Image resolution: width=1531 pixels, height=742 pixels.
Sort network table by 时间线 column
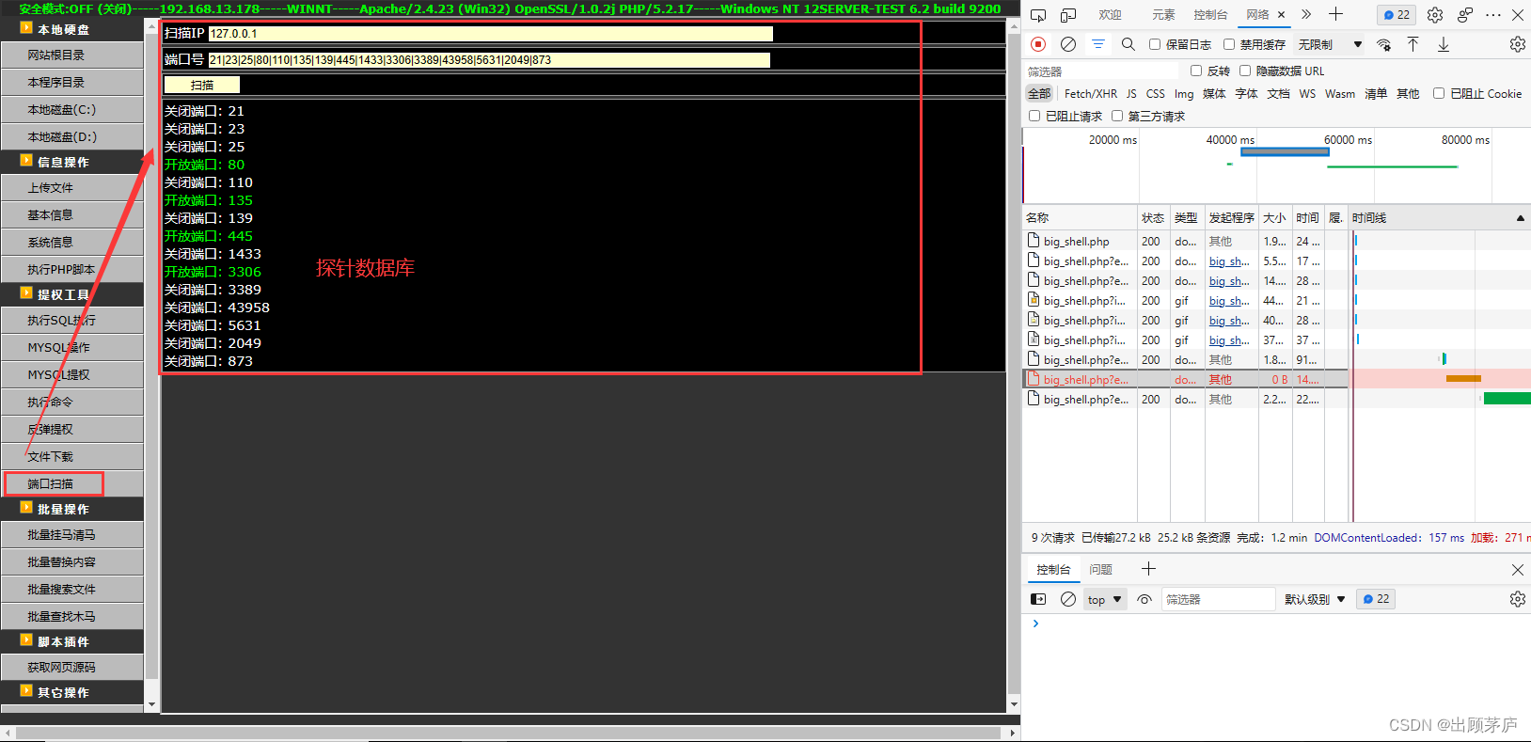coord(1439,218)
